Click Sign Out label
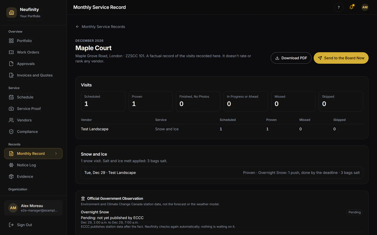The height and width of the screenshot is (235, 377). click(25, 225)
